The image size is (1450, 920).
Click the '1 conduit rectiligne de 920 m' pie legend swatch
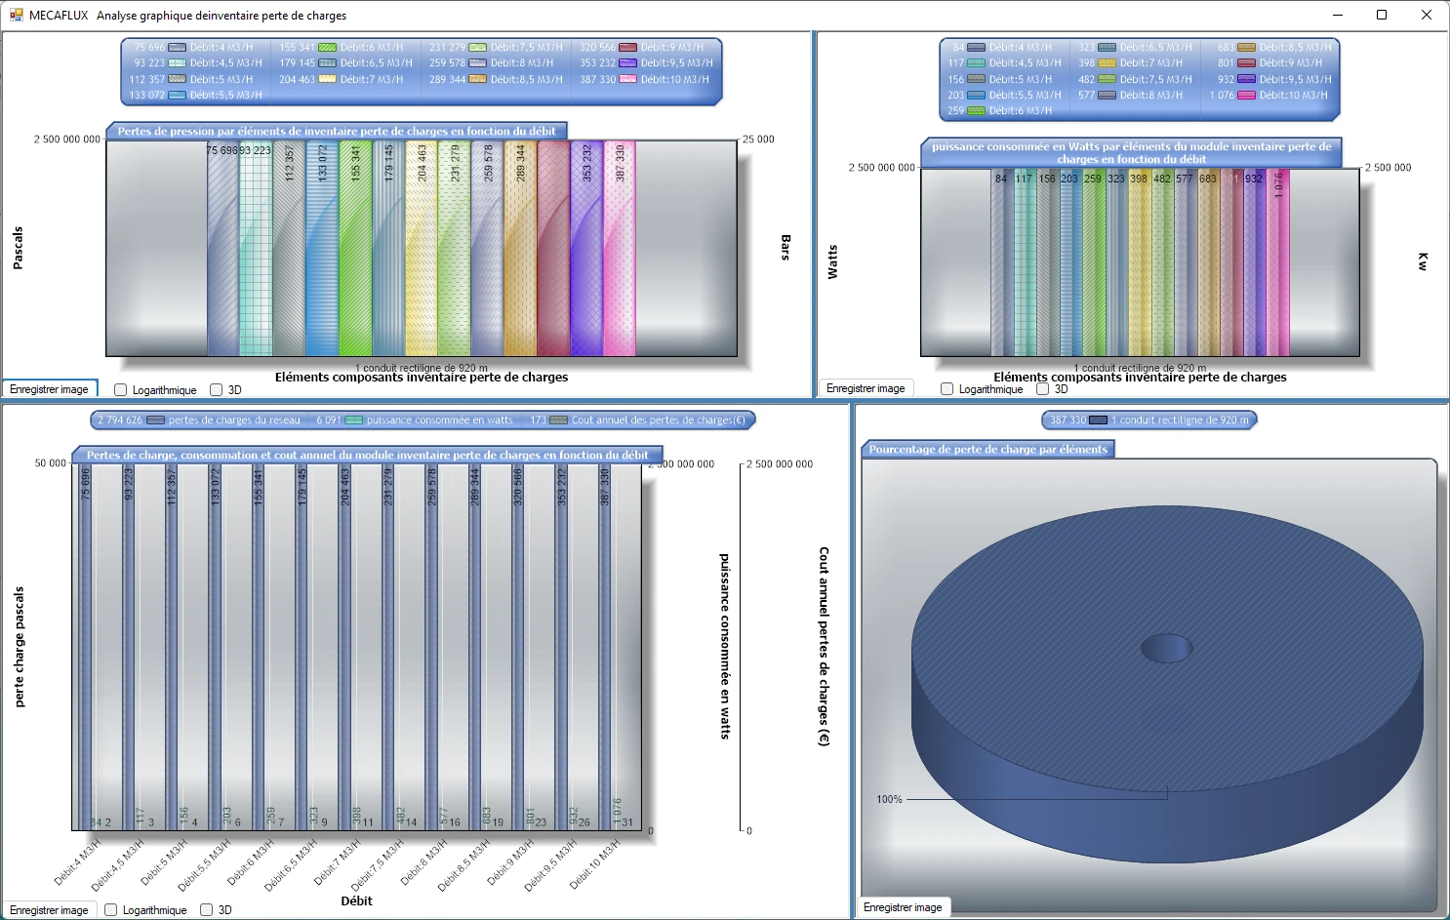coord(1099,420)
